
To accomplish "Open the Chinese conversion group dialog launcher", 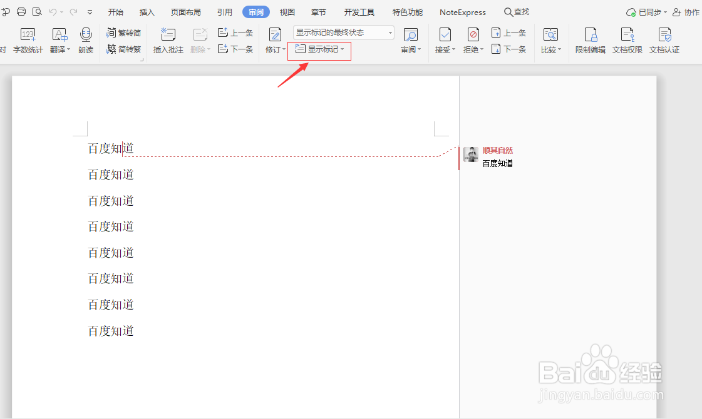I will (x=142, y=59).
